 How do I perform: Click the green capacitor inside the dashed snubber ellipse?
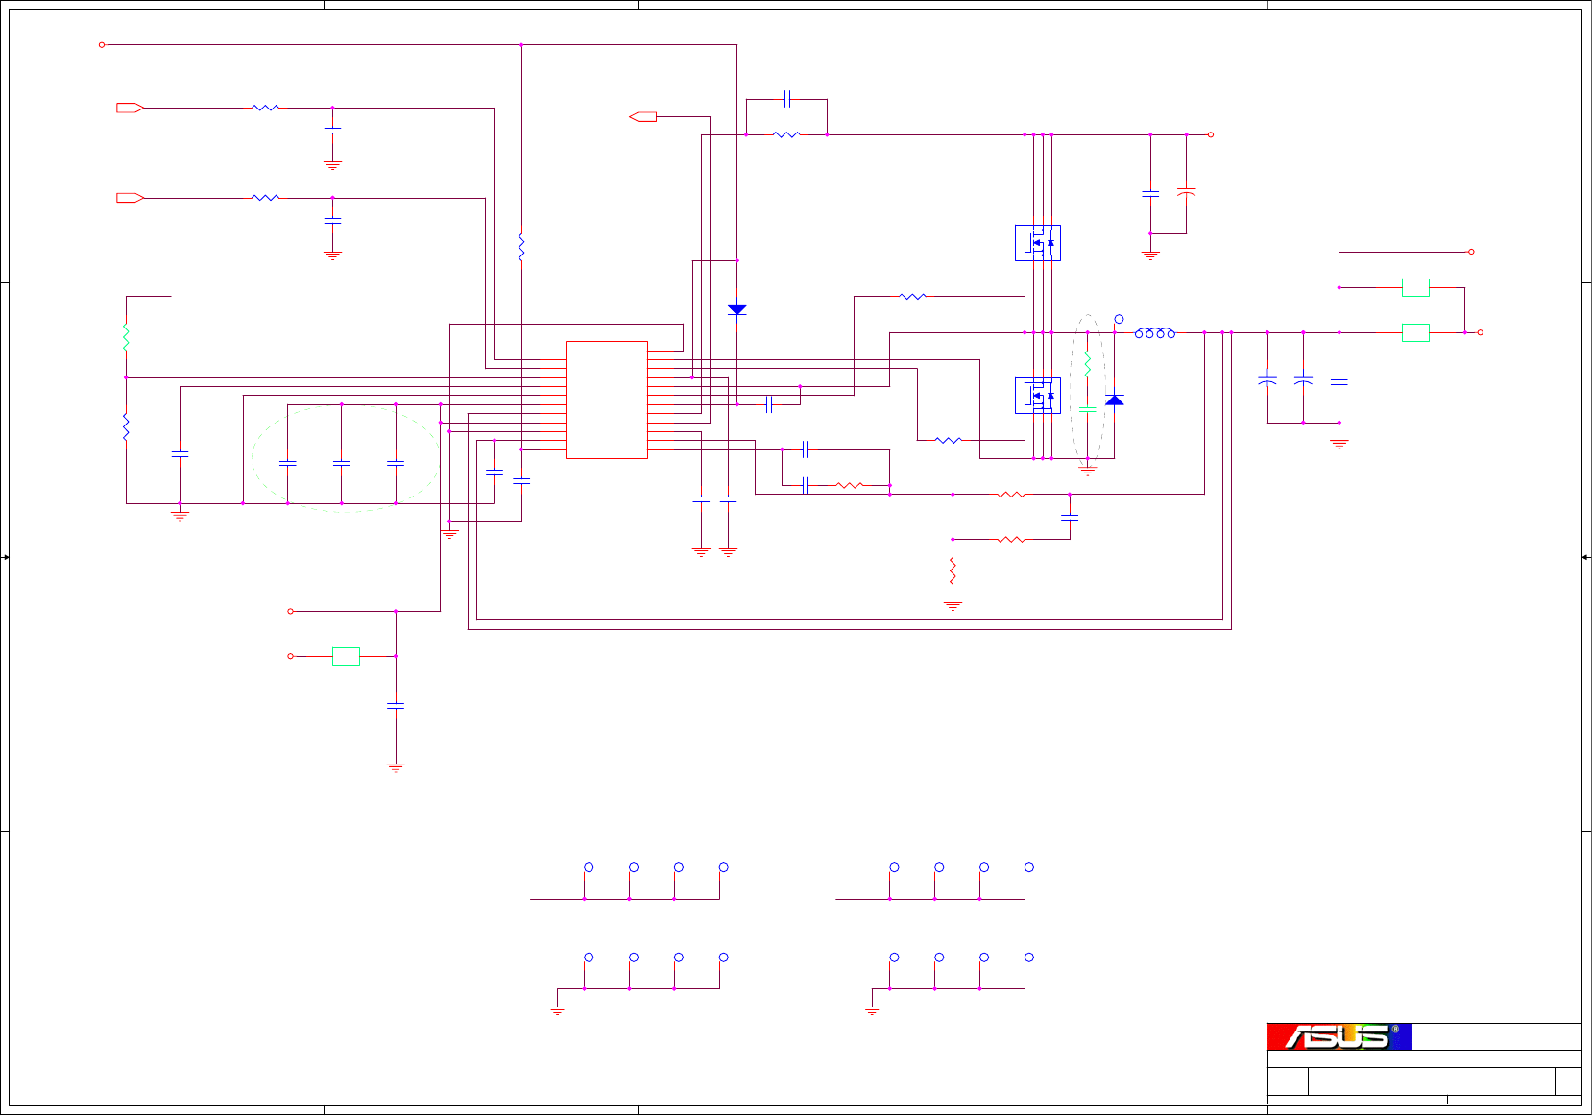pyautogui.click(x=1088, y=409)
